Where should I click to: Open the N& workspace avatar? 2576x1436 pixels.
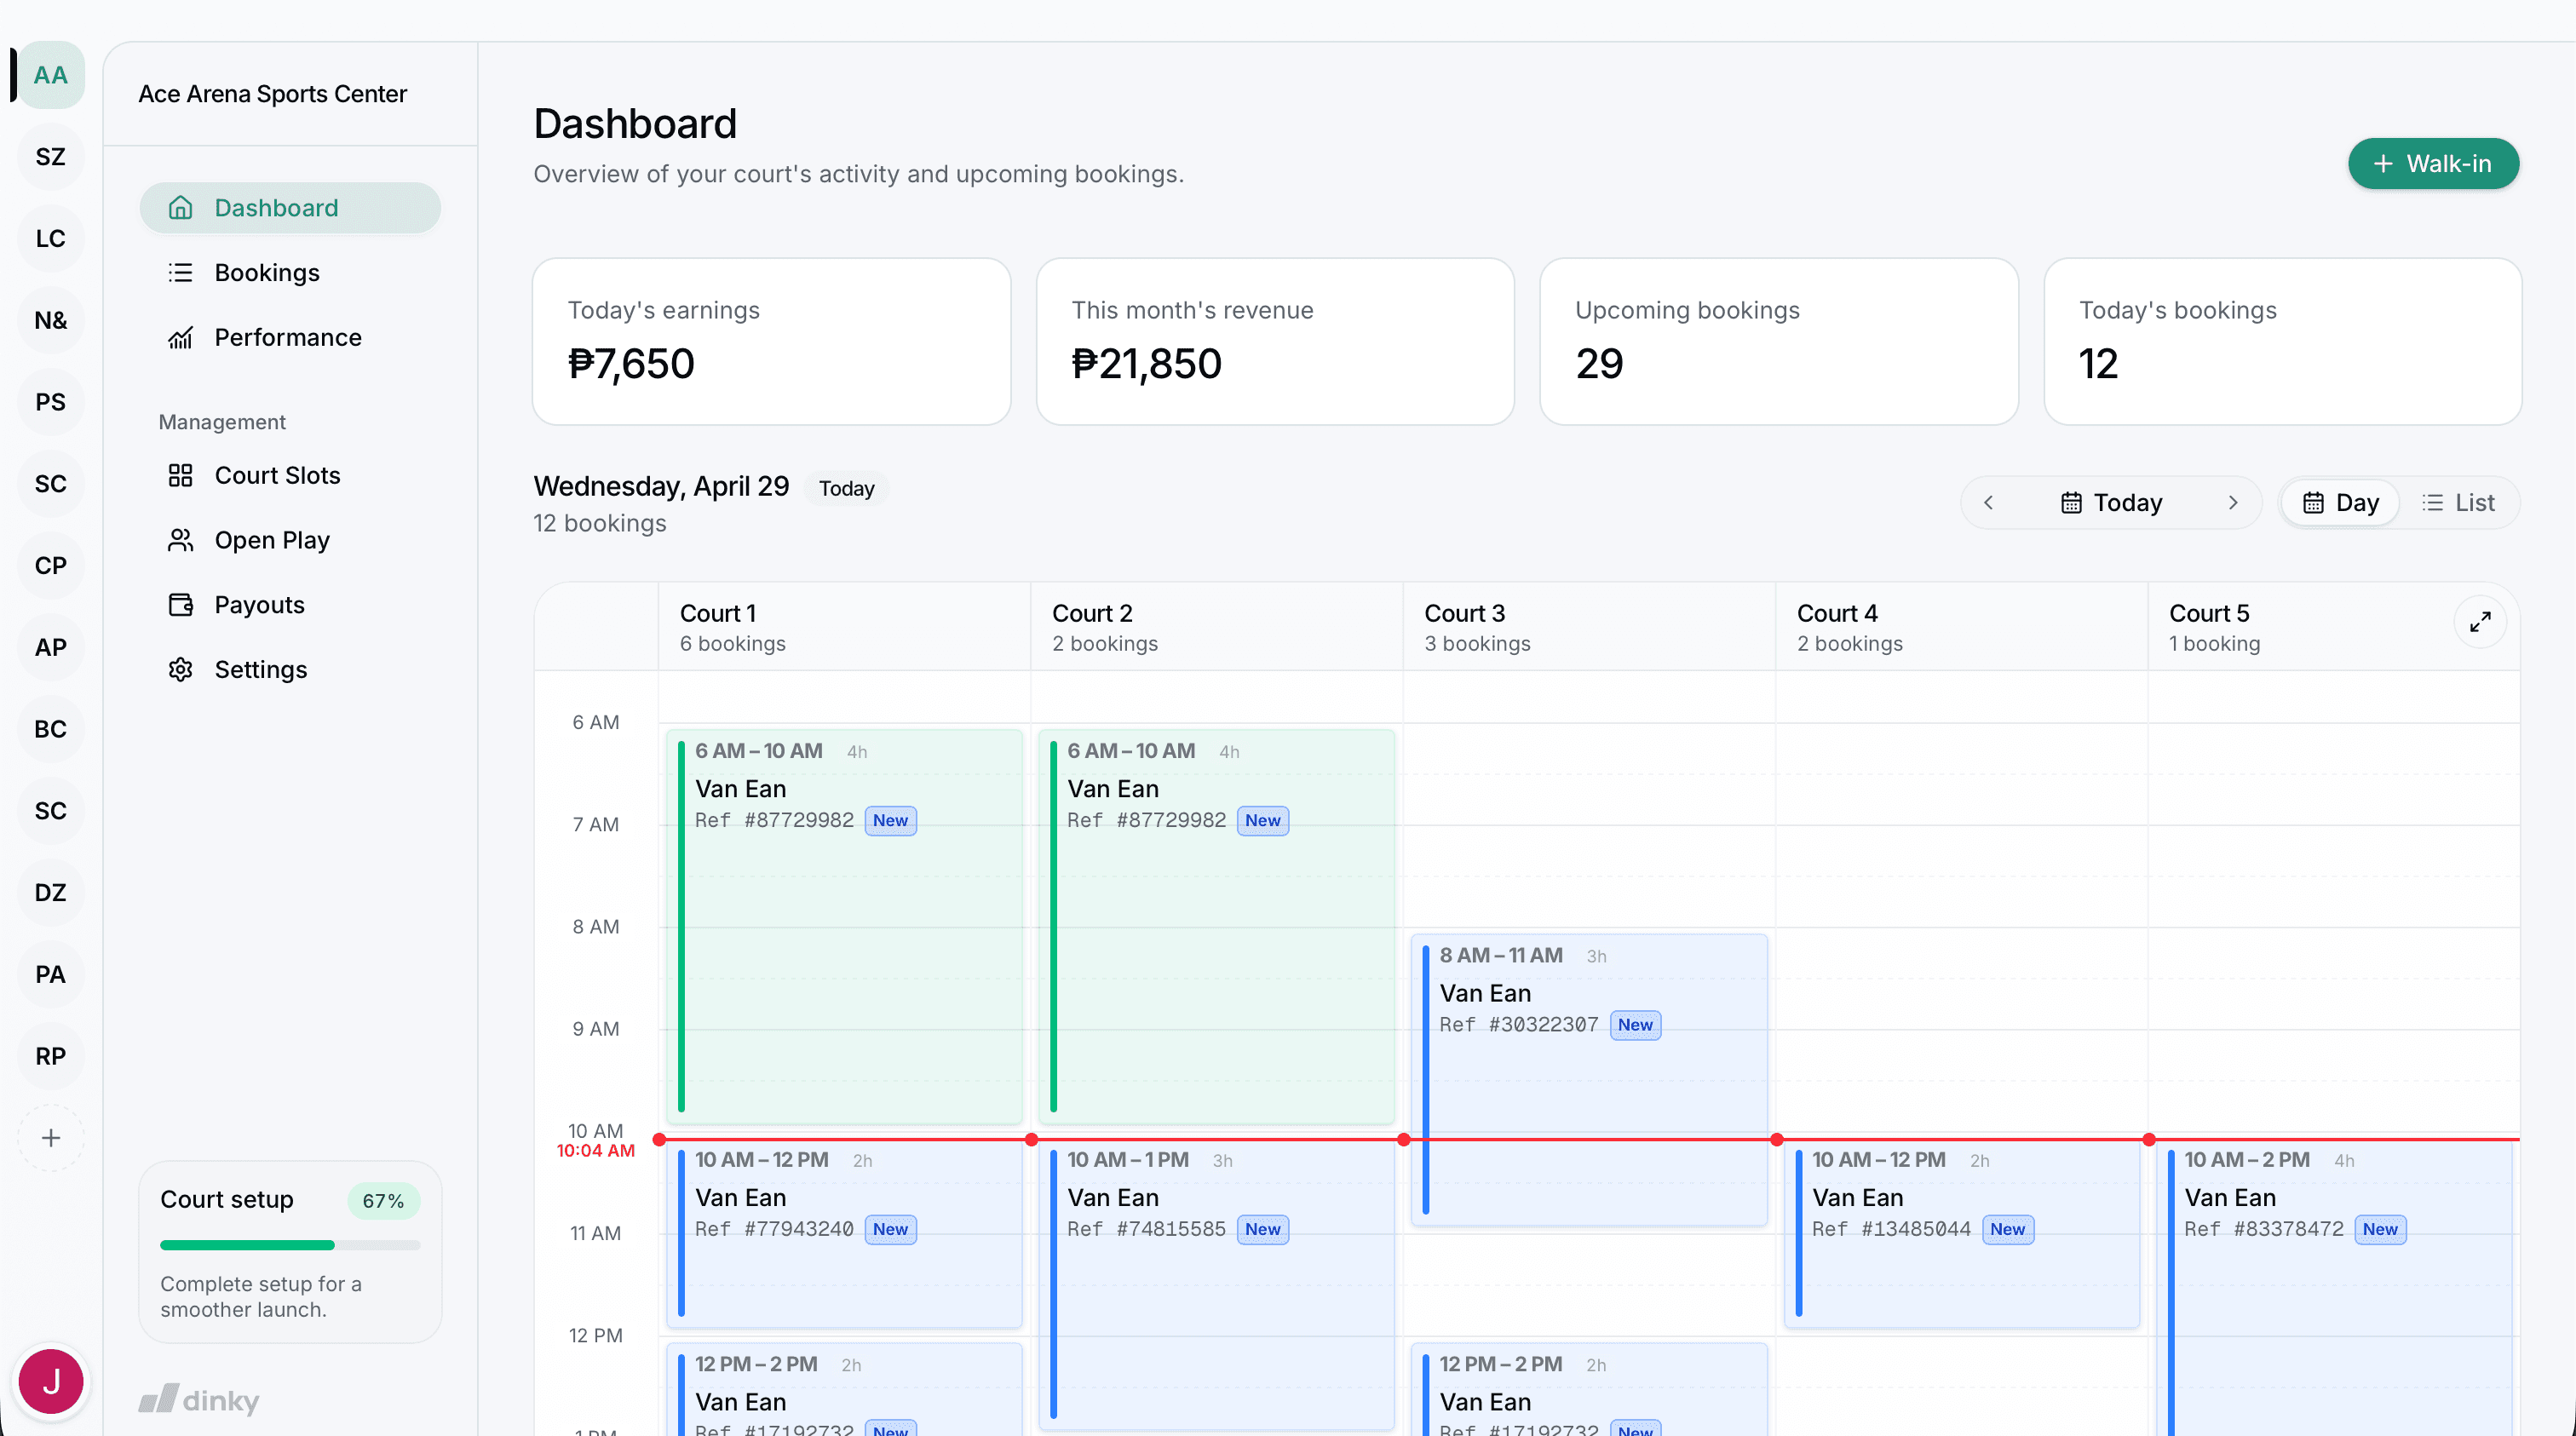point(51,321)
